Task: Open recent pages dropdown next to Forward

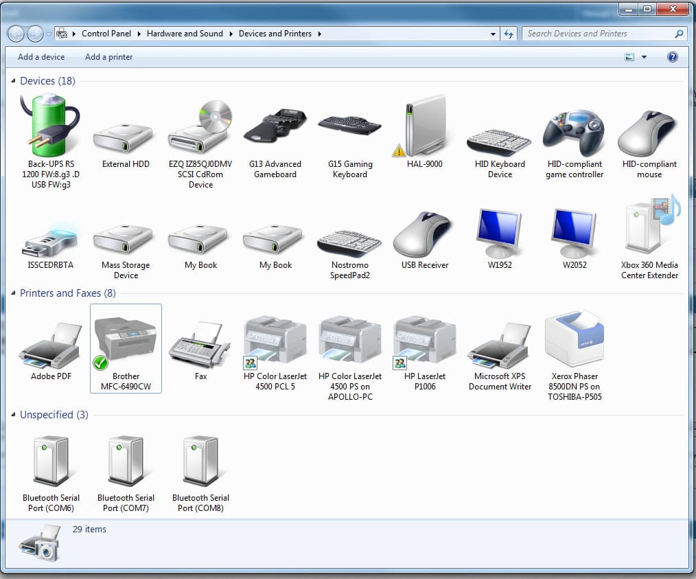Action: pyautogui.click(x=49, y=34)
